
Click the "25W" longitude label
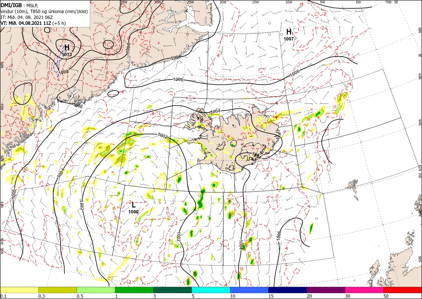(190, 2)
